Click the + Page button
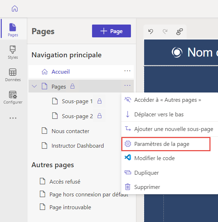The height and width of the screenshot is (222, 218). click(x=111, y=31)
